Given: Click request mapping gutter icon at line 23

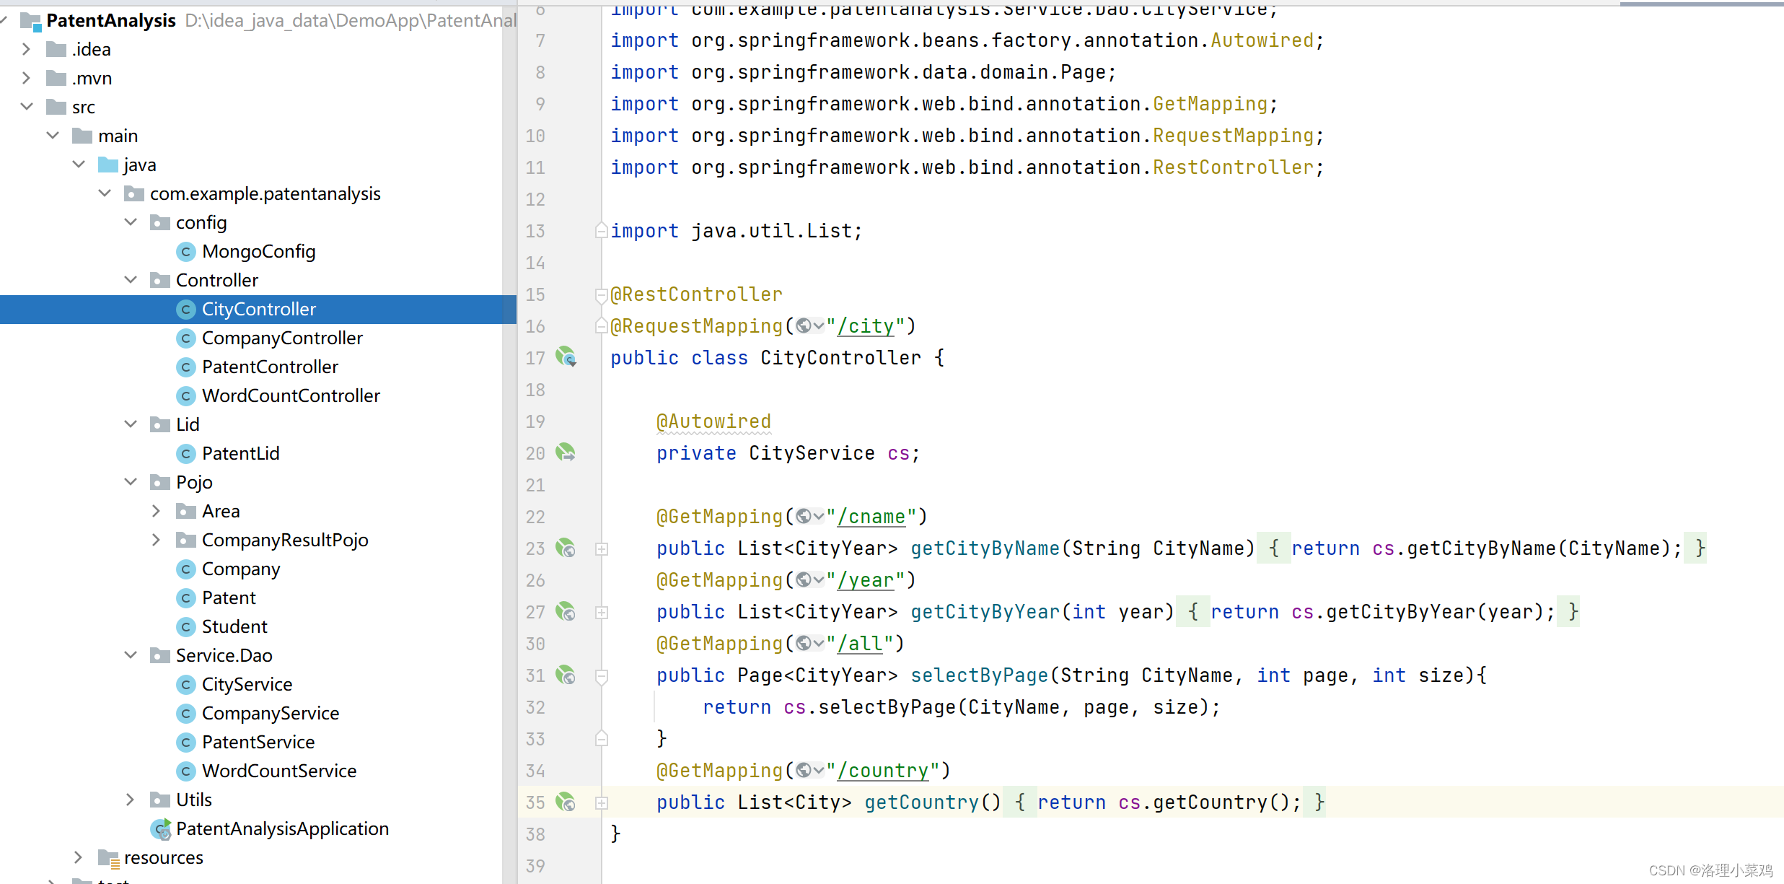Looking at the screenshot, I should point(566,548).
